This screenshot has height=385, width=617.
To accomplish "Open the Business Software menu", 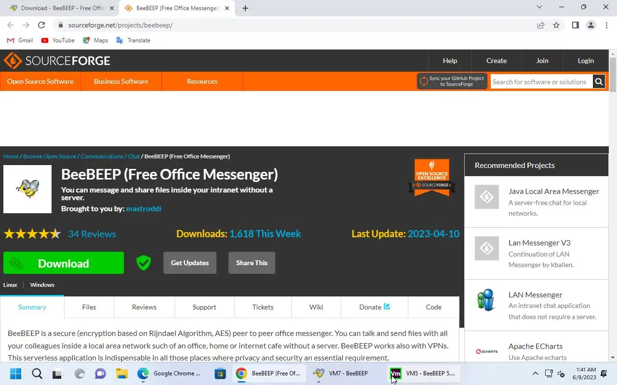I will pos(121,81).
